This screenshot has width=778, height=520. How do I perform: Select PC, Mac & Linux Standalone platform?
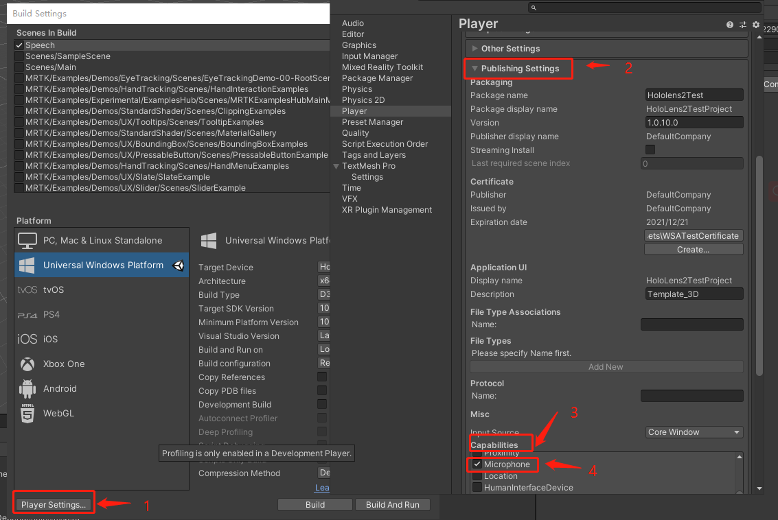click(x=102, y=240)
